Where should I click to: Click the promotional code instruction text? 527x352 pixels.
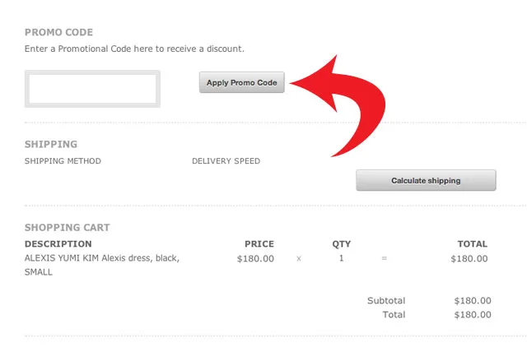(134, 49)
